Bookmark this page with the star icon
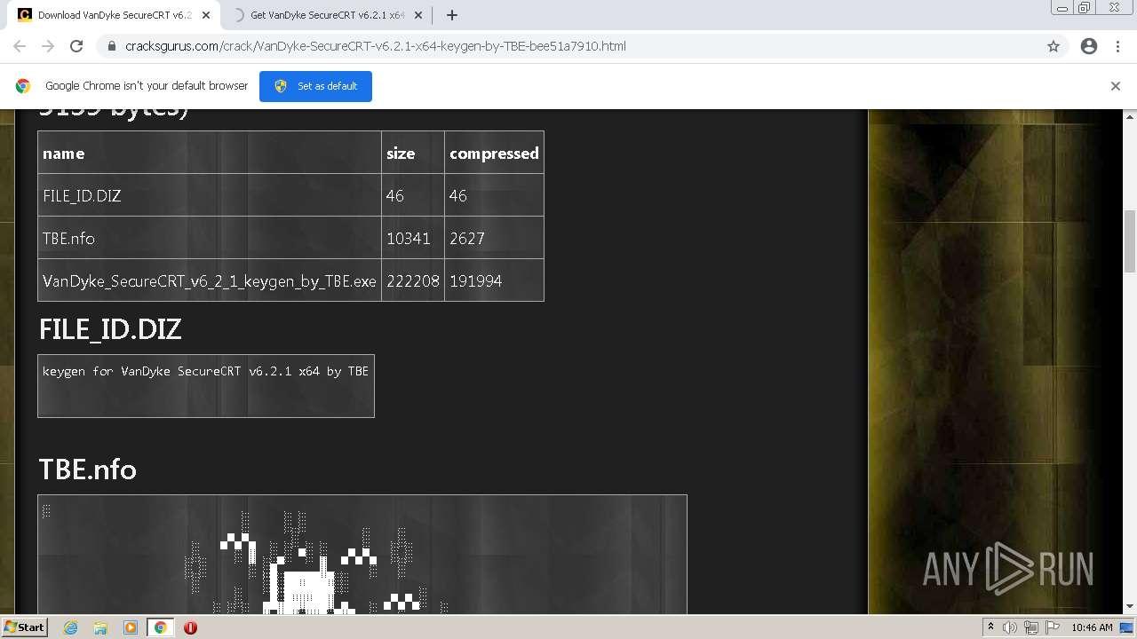This screenshot has height=639, width=1137. (x=1054, y=46)
